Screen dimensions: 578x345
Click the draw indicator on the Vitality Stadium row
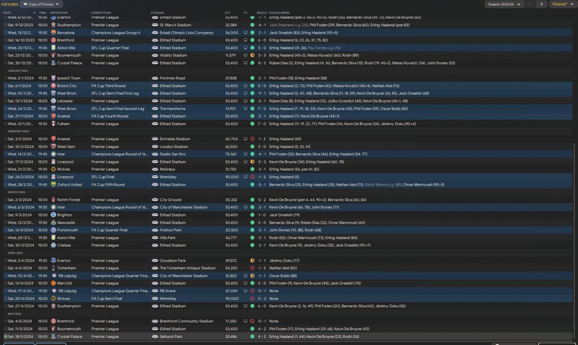pos(252,55)
